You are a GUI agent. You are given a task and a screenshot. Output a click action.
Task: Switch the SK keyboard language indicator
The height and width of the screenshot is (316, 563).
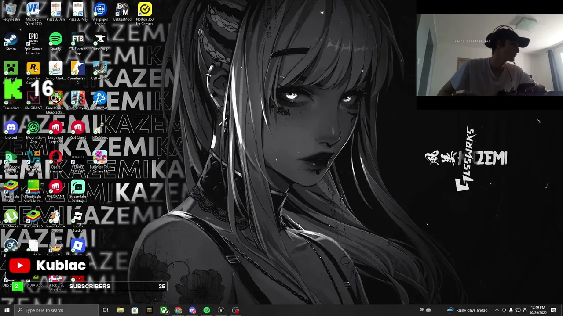click(x=422, y=310)
